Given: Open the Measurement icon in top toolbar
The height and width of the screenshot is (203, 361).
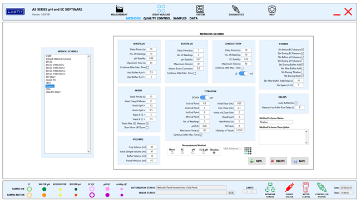Looking at the screenshot, I should coord(119,9).
